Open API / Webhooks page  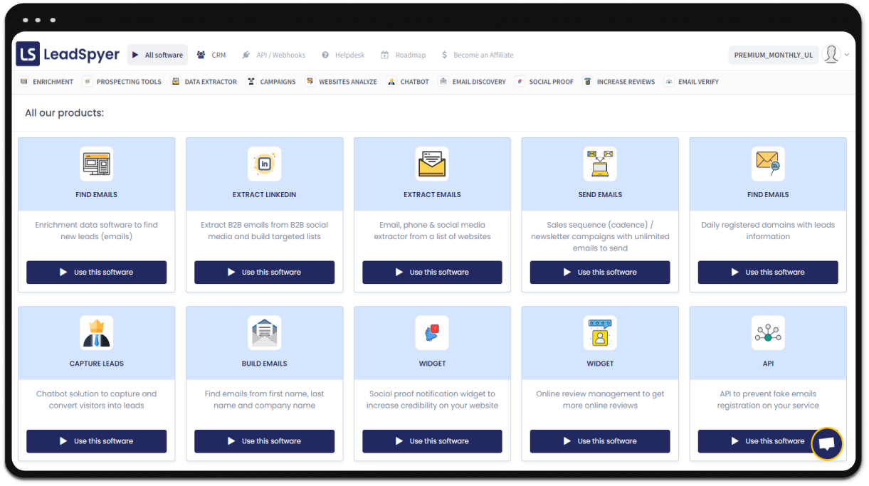tap(273, 55)
